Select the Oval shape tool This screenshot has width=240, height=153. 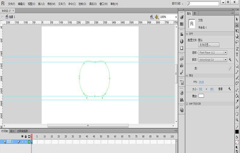[x=237, y=66]
